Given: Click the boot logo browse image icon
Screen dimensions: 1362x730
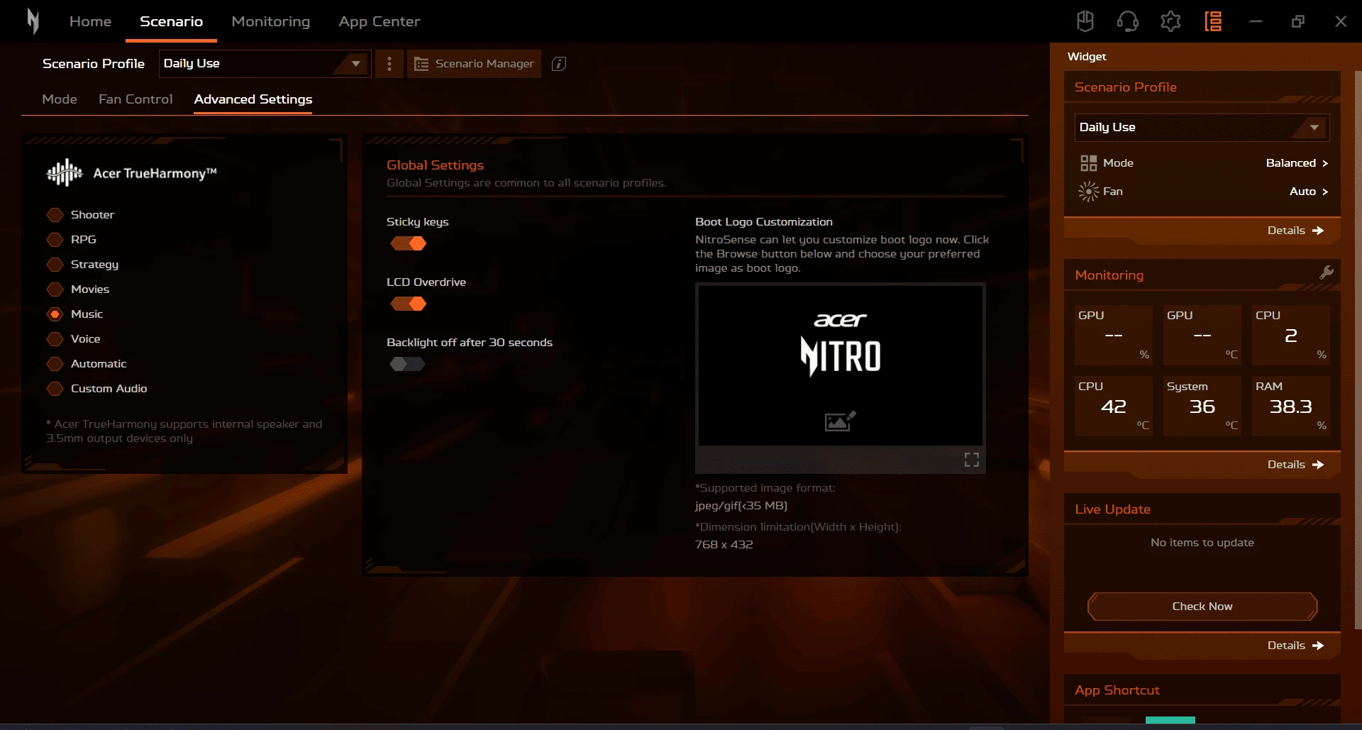Looking at the screenshot, I should click(x=841, y=421).
